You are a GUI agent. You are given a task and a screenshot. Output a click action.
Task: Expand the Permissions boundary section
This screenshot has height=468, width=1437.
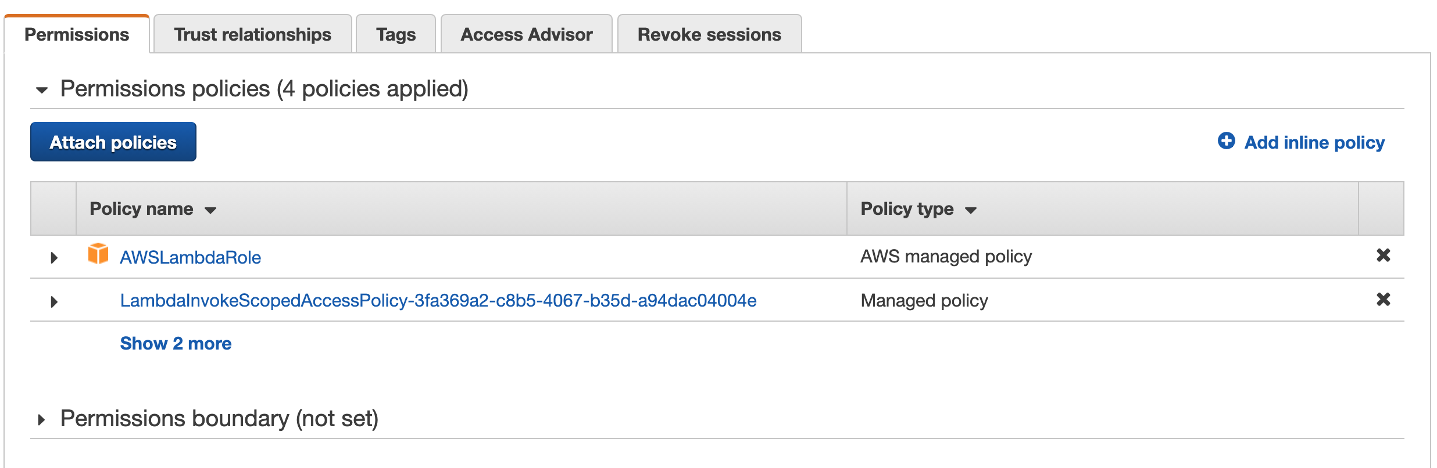41,419
